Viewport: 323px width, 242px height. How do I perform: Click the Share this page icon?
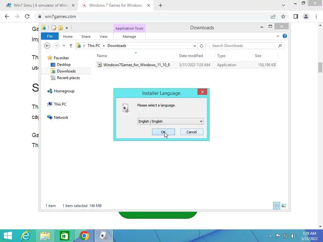(x=273, y=16)
